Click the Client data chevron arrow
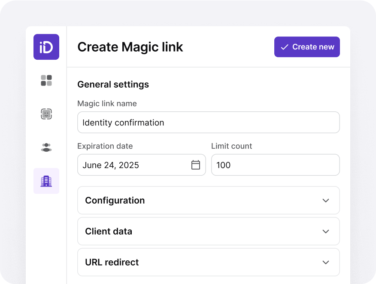 point(326,231)
